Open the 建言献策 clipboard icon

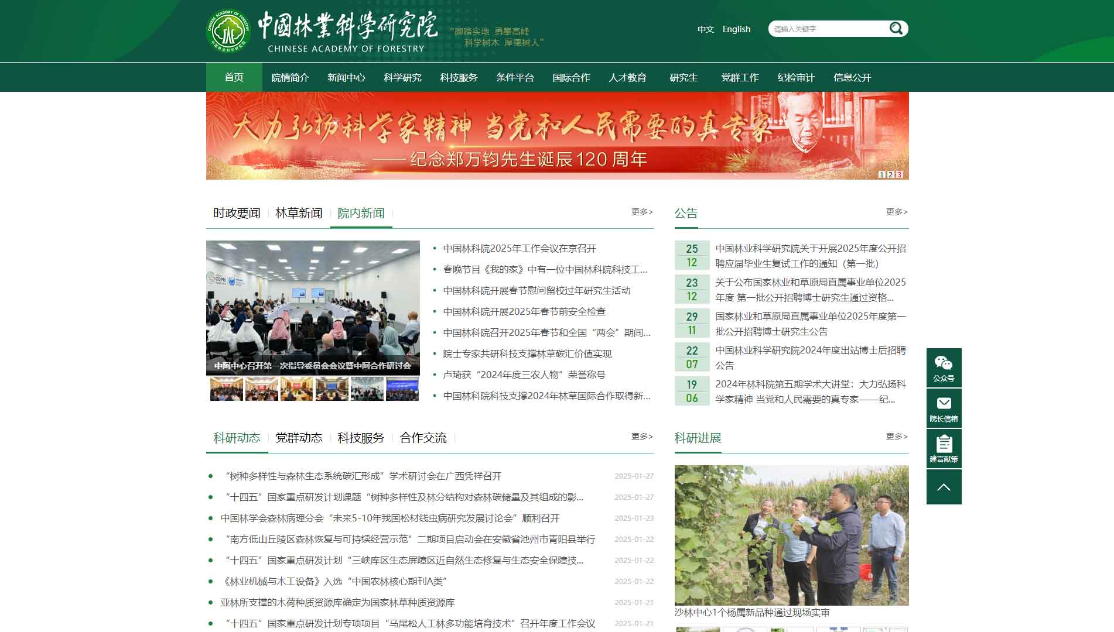944,448
